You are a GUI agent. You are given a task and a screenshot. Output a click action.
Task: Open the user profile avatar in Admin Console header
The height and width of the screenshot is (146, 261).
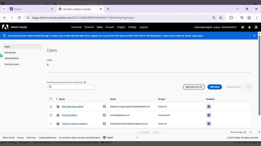tap(256, 27)
